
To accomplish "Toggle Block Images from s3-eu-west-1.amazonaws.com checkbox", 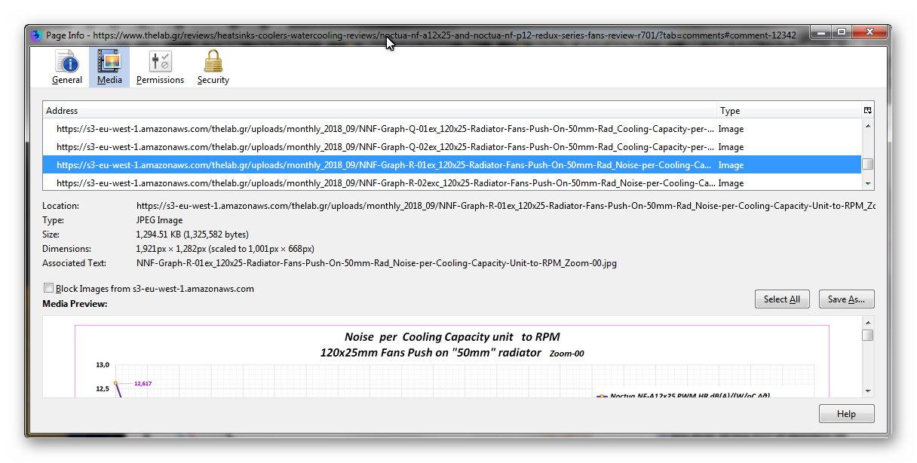I will click(49, 288).
